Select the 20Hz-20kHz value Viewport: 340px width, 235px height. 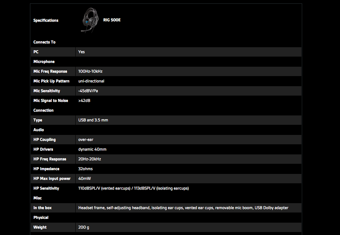click(90, 159)
